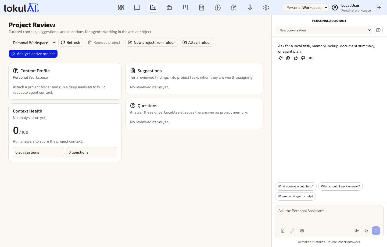This screenshot has width=387, height=247.
Task: Click the user profile avatar icon
Action: pyautogui.click(x=335, y=8)
